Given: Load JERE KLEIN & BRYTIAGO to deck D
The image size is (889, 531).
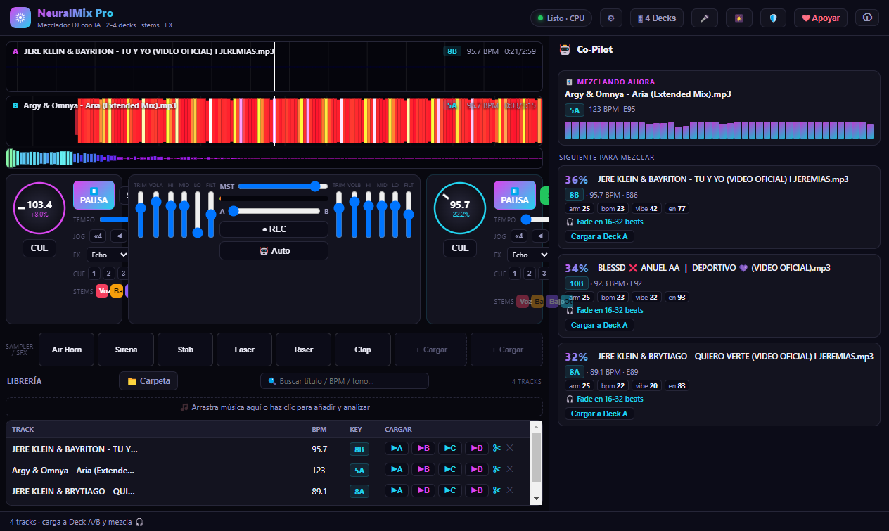Looking at the screenshot, I should [477, 490].
